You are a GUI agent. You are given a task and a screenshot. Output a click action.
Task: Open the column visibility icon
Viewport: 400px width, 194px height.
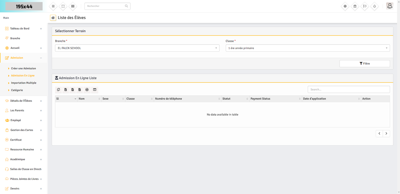pyautogui.click(x=95, y=90)
